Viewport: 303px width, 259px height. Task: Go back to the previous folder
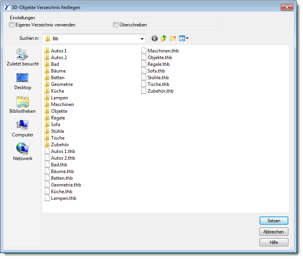pos(154,39)
